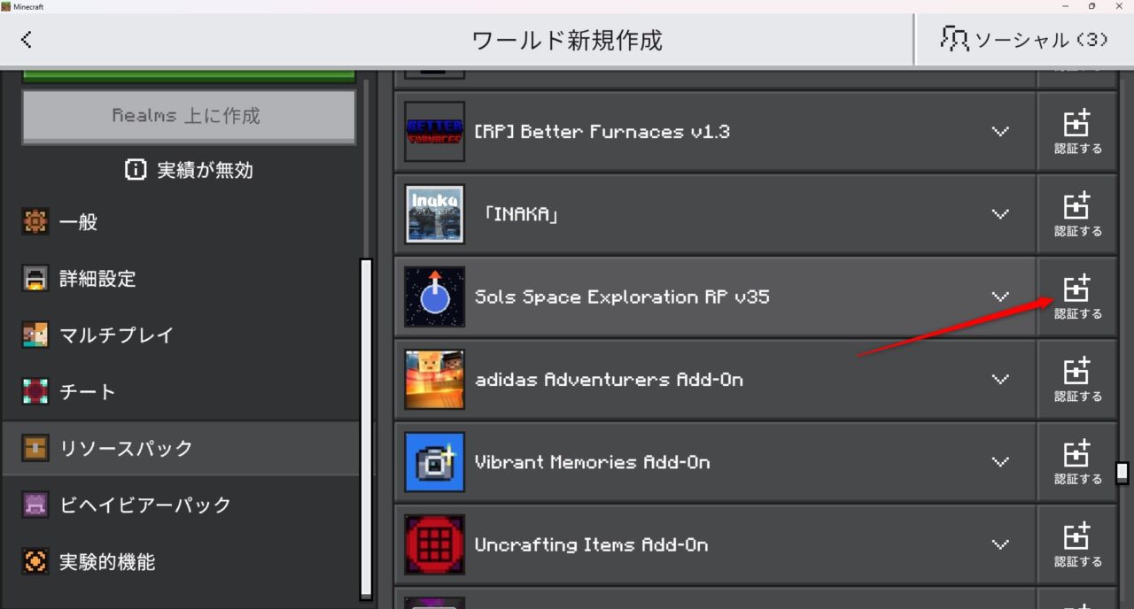Screen dimensions: 1134x609
Task: Select the "Vibrant Memories Add-On" title
Action: coord(592,462)
